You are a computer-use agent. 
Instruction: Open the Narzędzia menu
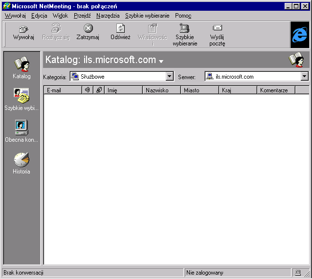108,16
